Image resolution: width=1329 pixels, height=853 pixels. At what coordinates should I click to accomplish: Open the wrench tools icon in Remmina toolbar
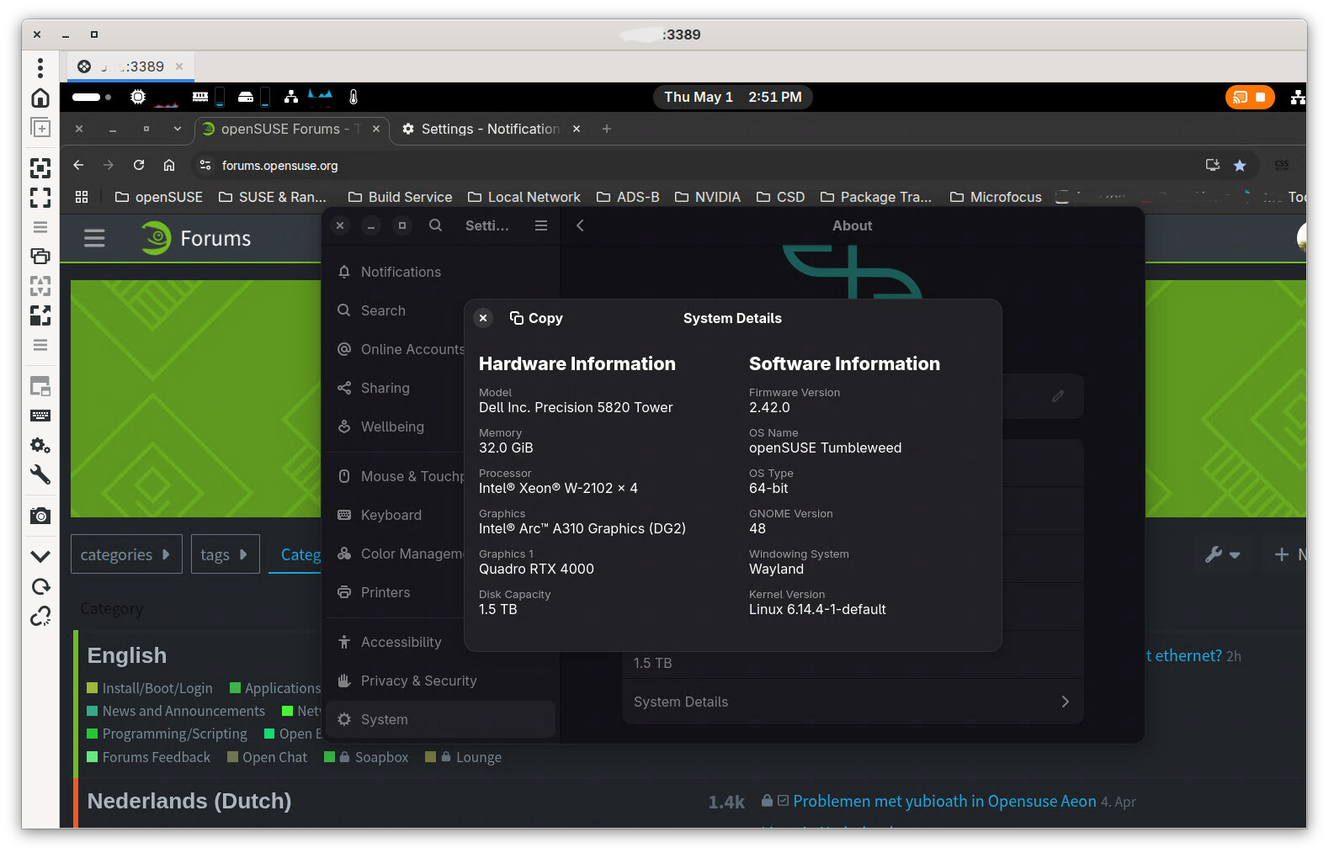40,474
